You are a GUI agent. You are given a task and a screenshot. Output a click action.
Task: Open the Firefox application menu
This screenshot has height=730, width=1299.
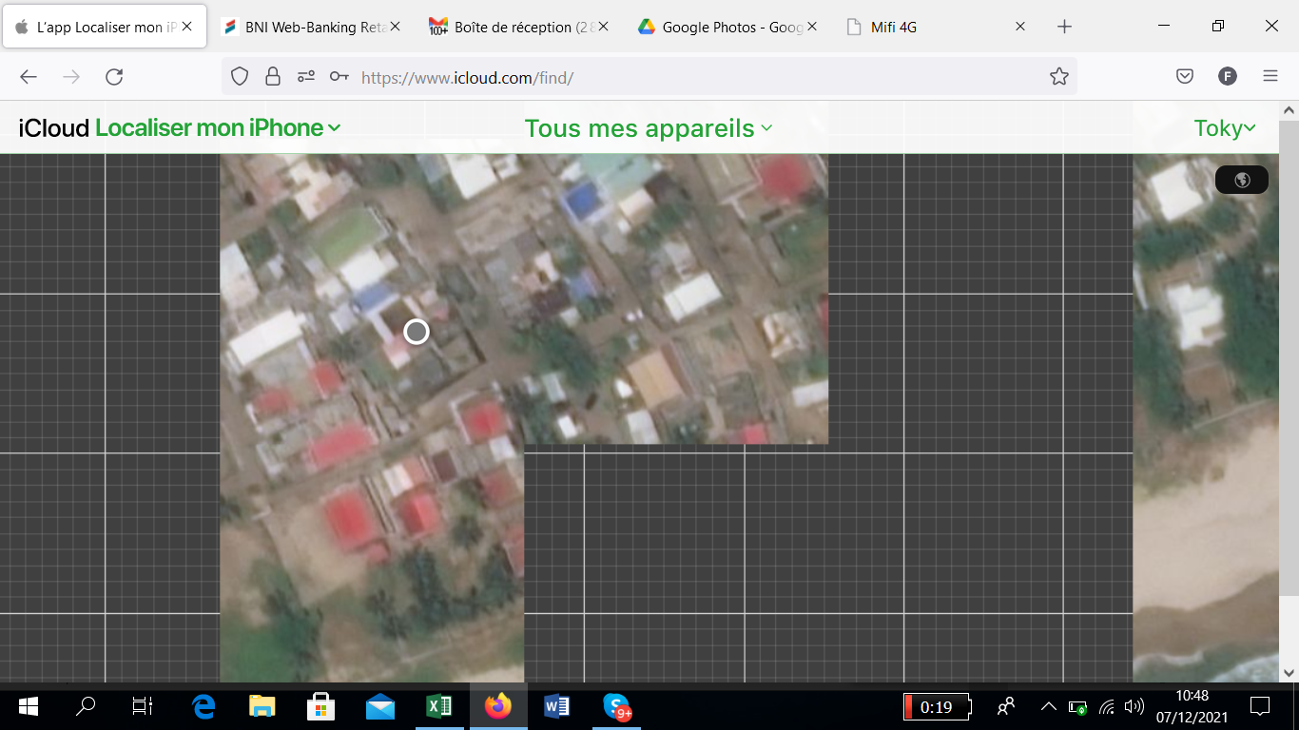click(1270, 77)
